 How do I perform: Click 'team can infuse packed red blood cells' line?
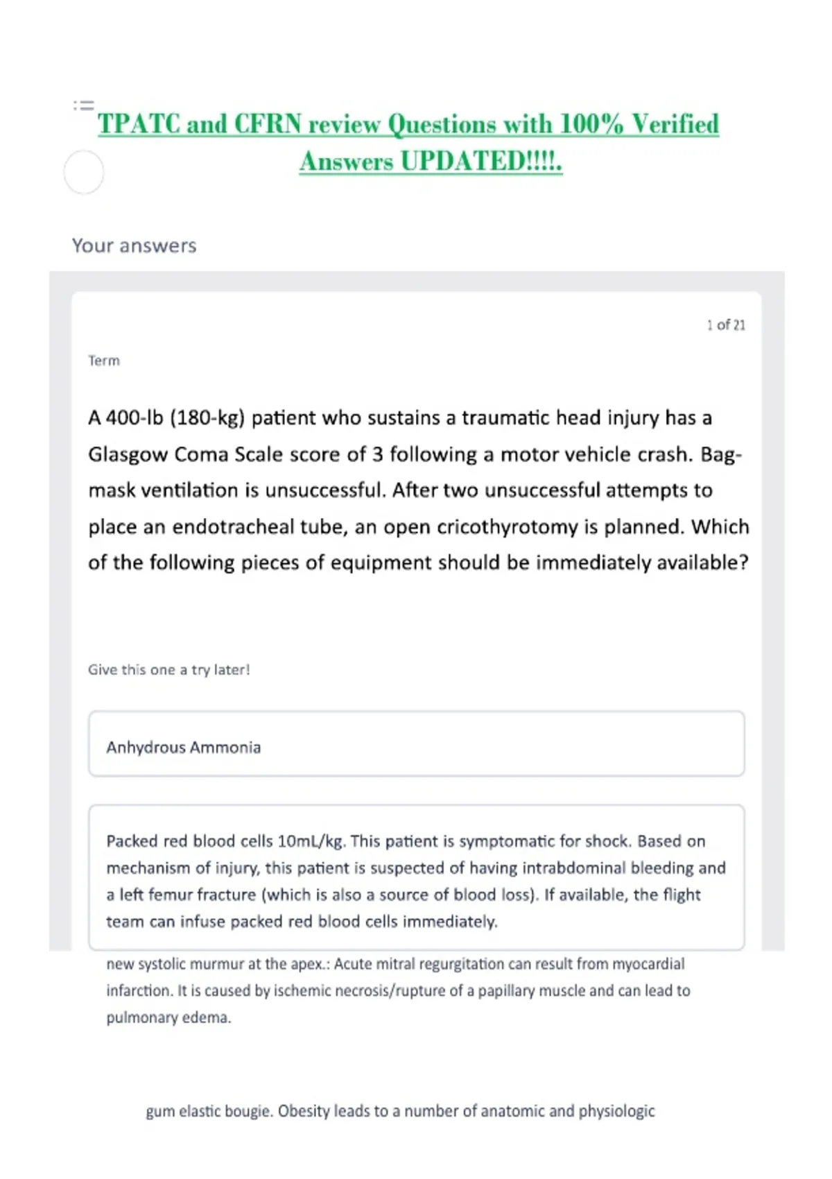[x=302, y=922]
